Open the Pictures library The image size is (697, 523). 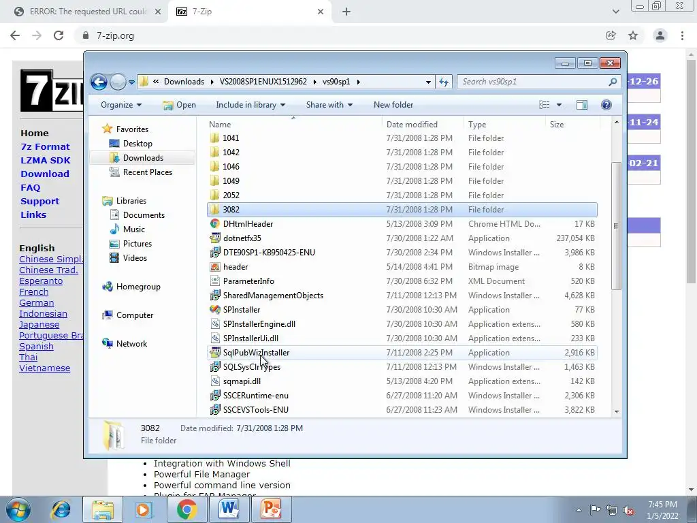click(x=137, y=244)
